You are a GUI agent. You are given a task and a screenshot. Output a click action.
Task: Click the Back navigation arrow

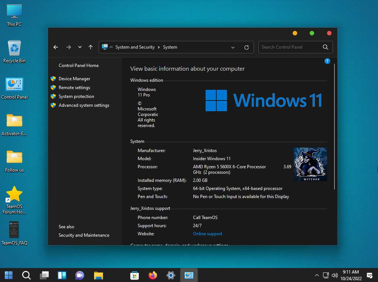(x=56, y=47)
